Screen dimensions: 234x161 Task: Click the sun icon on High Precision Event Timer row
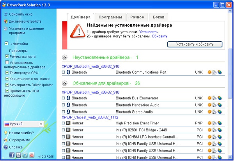pyautogui.click(x=209, y=123)
